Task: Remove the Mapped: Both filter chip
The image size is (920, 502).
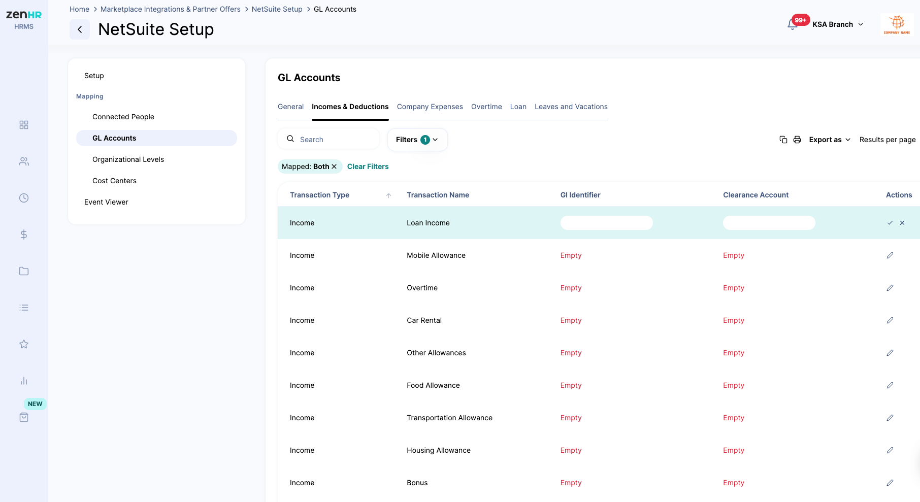Action: 334,166
